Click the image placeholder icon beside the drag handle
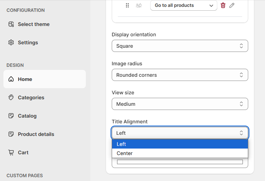The height and width of the screenshot is (181, 265). point(139,5)
